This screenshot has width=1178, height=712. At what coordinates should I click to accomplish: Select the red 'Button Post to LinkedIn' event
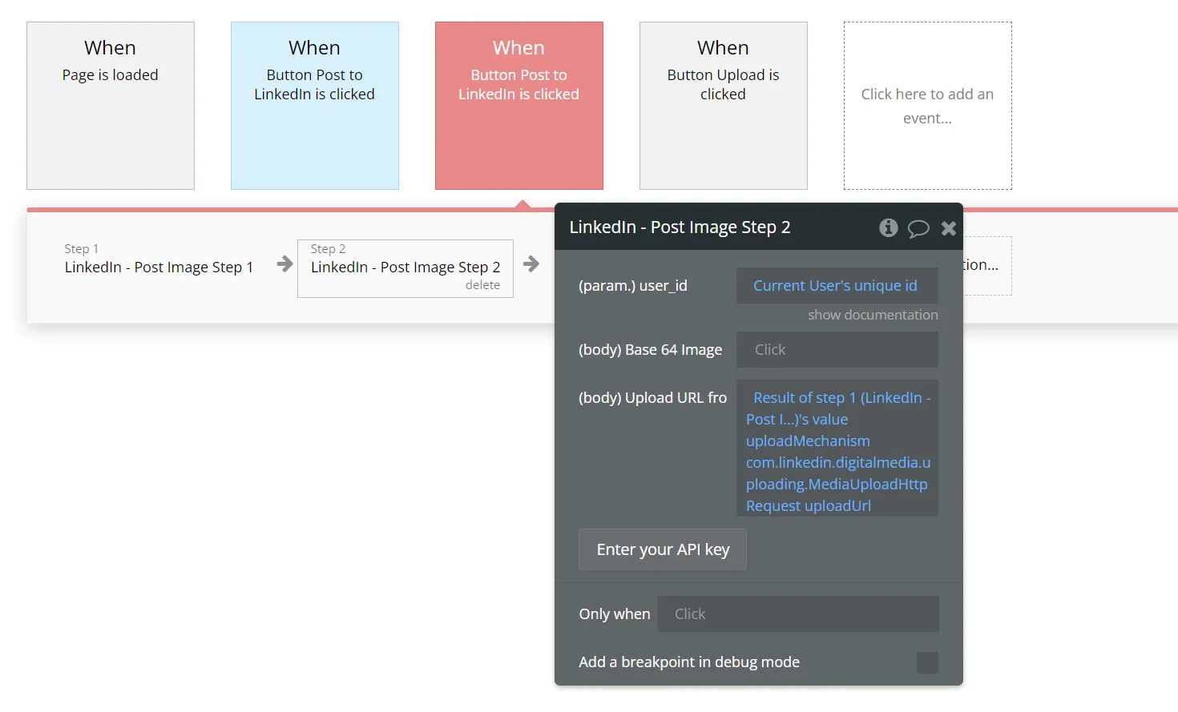coord(519,106)
